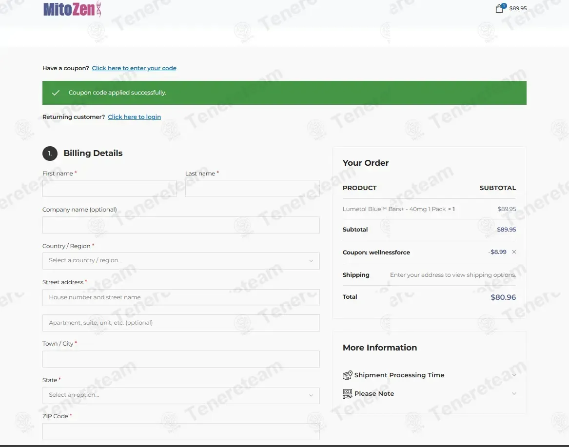The width and height of the screenshot is (569, 447).
Task: Click the cart total $89.95 in header
Action: pos(518,8)
